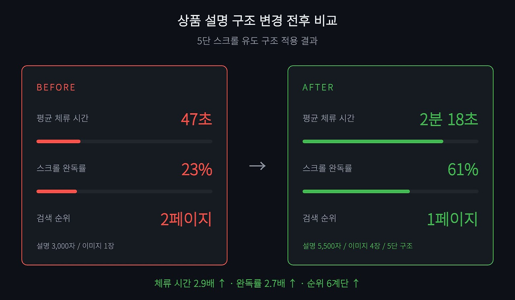Click the 23% completion value
The image size is (515, 300).
pyautogui.click(x=197, y=169)
